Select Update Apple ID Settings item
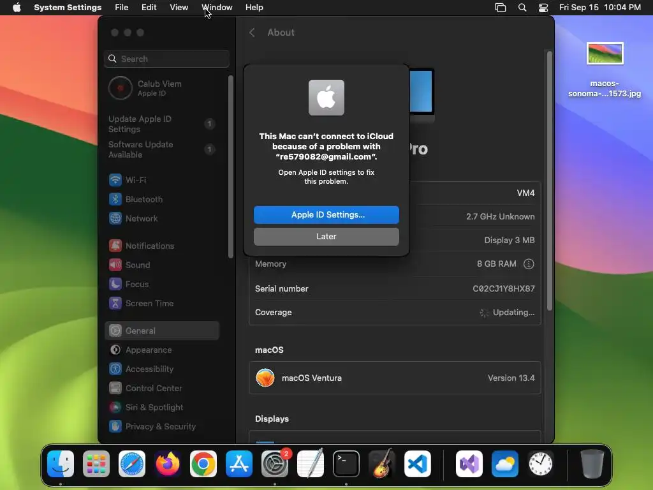 coord(163,124)
